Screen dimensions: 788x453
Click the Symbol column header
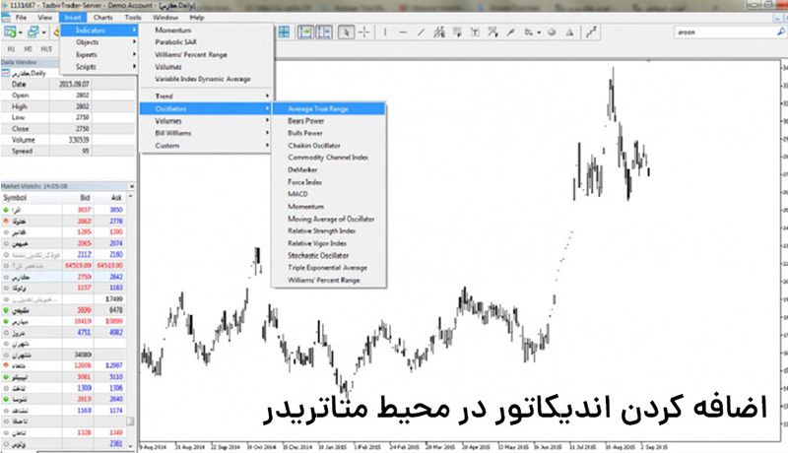(x=32, y=198)
